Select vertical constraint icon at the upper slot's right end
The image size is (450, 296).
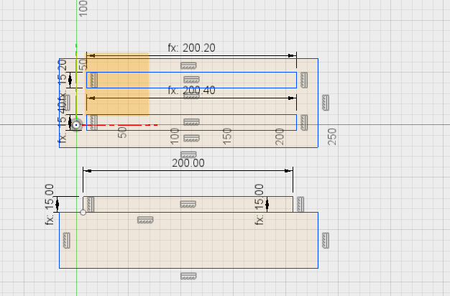304,80
